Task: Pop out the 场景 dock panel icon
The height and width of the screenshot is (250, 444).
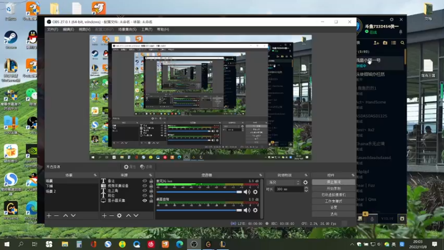Action: pos(95,175)
